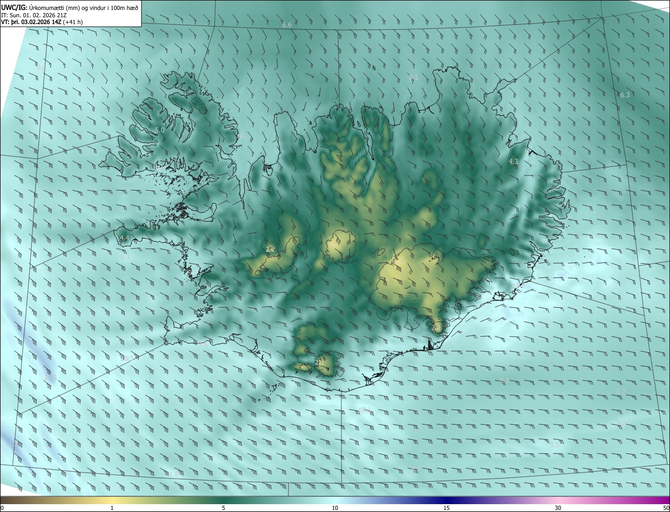Click the '8.2' value on the map
The image size is (670, 512).
tap(621, 392)
